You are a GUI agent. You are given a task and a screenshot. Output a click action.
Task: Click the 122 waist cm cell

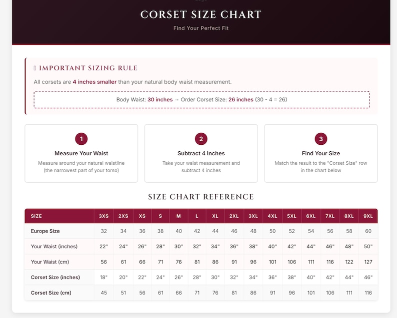coord(349,262)
